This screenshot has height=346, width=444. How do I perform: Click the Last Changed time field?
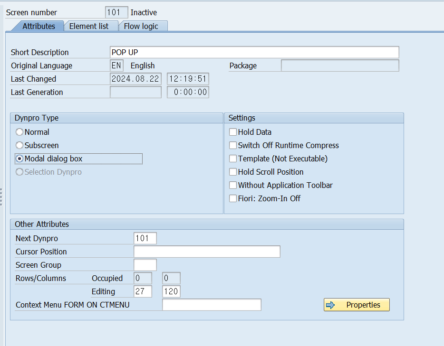coord(188,79)
